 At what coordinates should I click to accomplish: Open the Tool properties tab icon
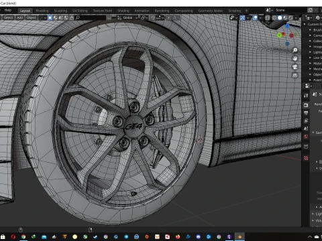click(x=306, y=96)
